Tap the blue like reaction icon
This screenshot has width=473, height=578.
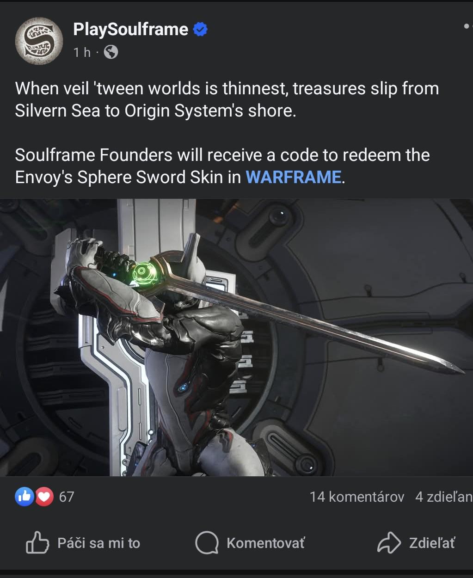pos(25,497)
